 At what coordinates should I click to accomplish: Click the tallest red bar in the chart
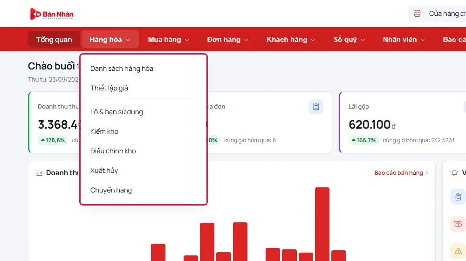point(322,224)
